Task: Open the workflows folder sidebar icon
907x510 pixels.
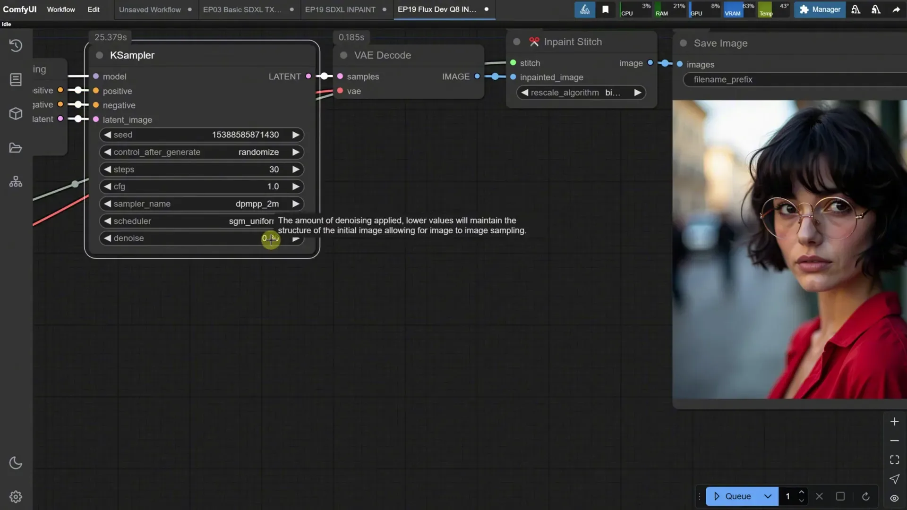Action: [x=16, y=148]
